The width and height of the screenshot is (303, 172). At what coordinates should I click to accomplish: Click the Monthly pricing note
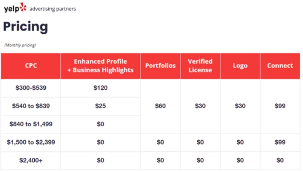20,45
